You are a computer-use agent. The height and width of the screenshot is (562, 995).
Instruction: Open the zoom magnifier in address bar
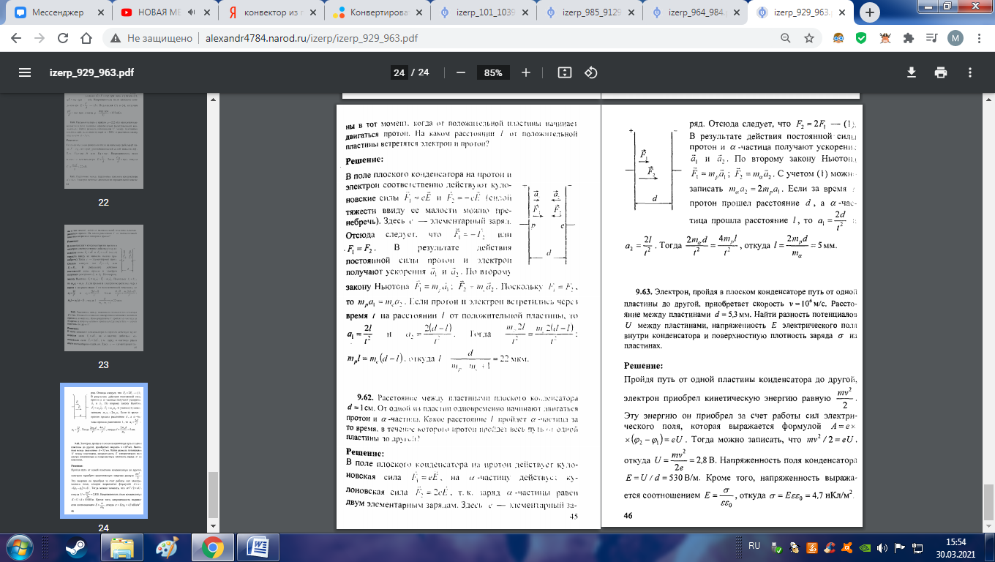(x=786, y=38)
